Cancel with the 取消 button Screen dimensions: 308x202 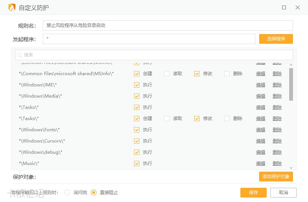[x=284, y=193]
